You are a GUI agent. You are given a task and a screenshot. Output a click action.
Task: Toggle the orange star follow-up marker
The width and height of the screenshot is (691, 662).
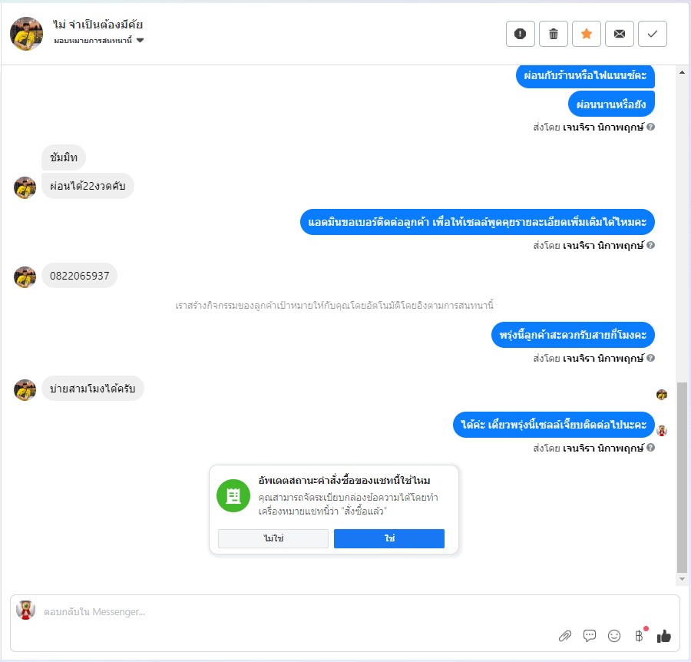pyautogui.click(x=586, y=34)
